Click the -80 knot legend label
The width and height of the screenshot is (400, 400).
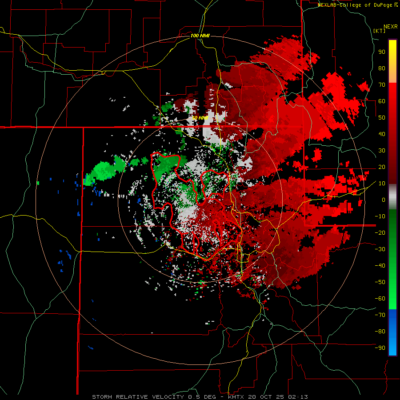pyautogui.click(x=380, y=332)
